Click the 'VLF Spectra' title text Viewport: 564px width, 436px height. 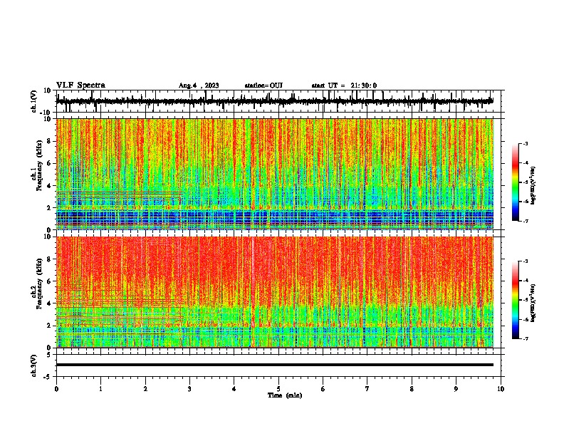coord(80,85)
